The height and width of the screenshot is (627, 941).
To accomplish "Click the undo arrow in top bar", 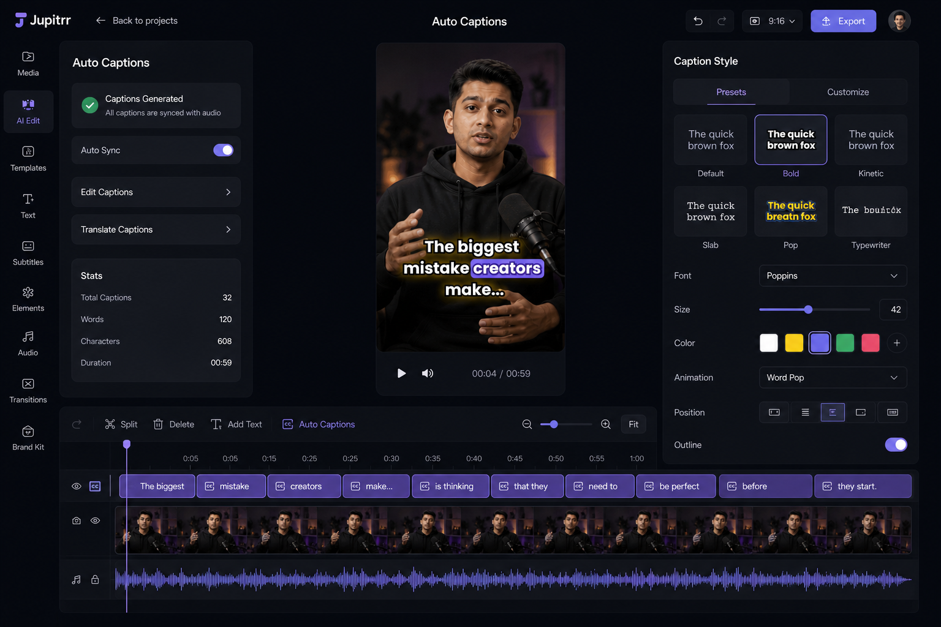I will point(698,21).
